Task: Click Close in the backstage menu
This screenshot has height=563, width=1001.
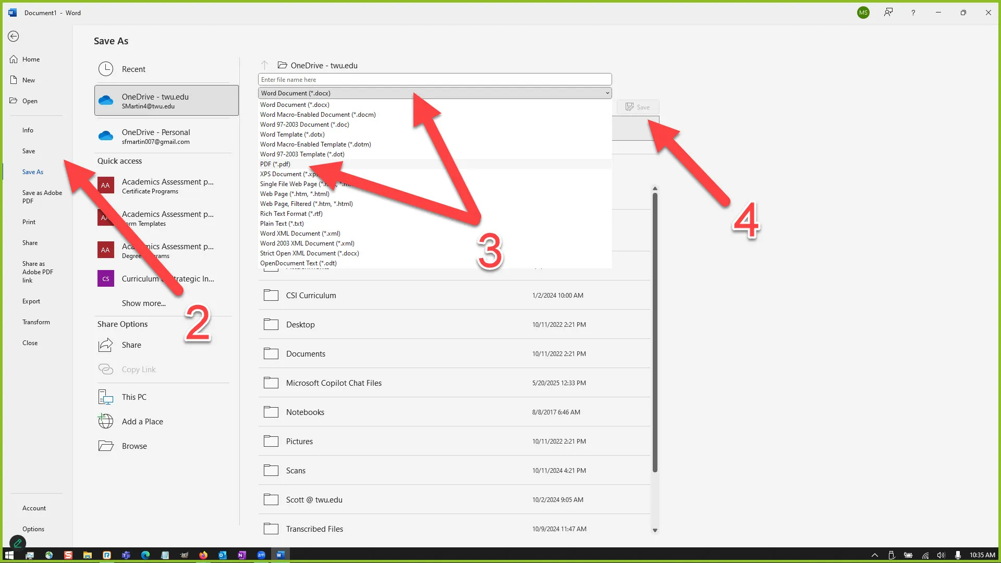Action: (30, 343)
